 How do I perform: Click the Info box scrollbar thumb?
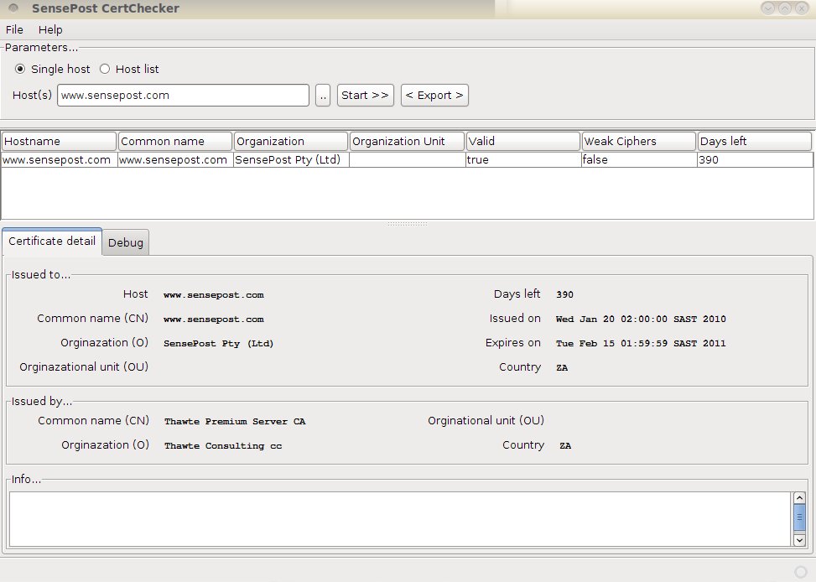[x=798, y=517]
